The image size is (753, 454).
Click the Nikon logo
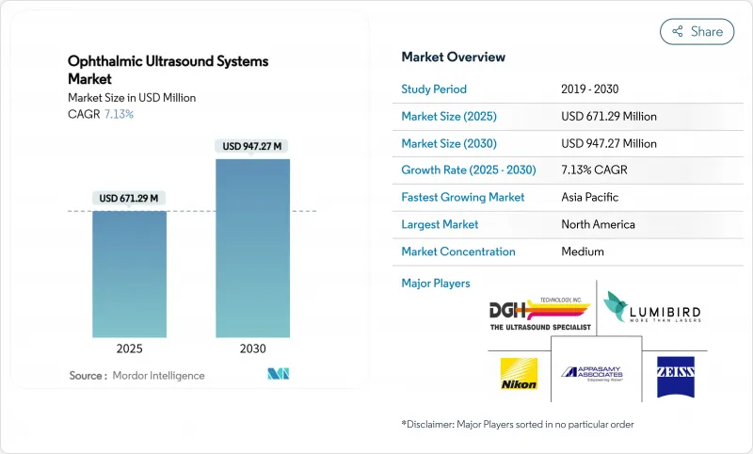point(519,372)
